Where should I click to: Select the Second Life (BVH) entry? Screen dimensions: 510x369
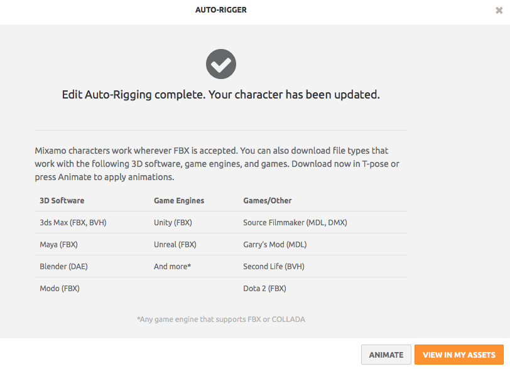tap(274, 267)
